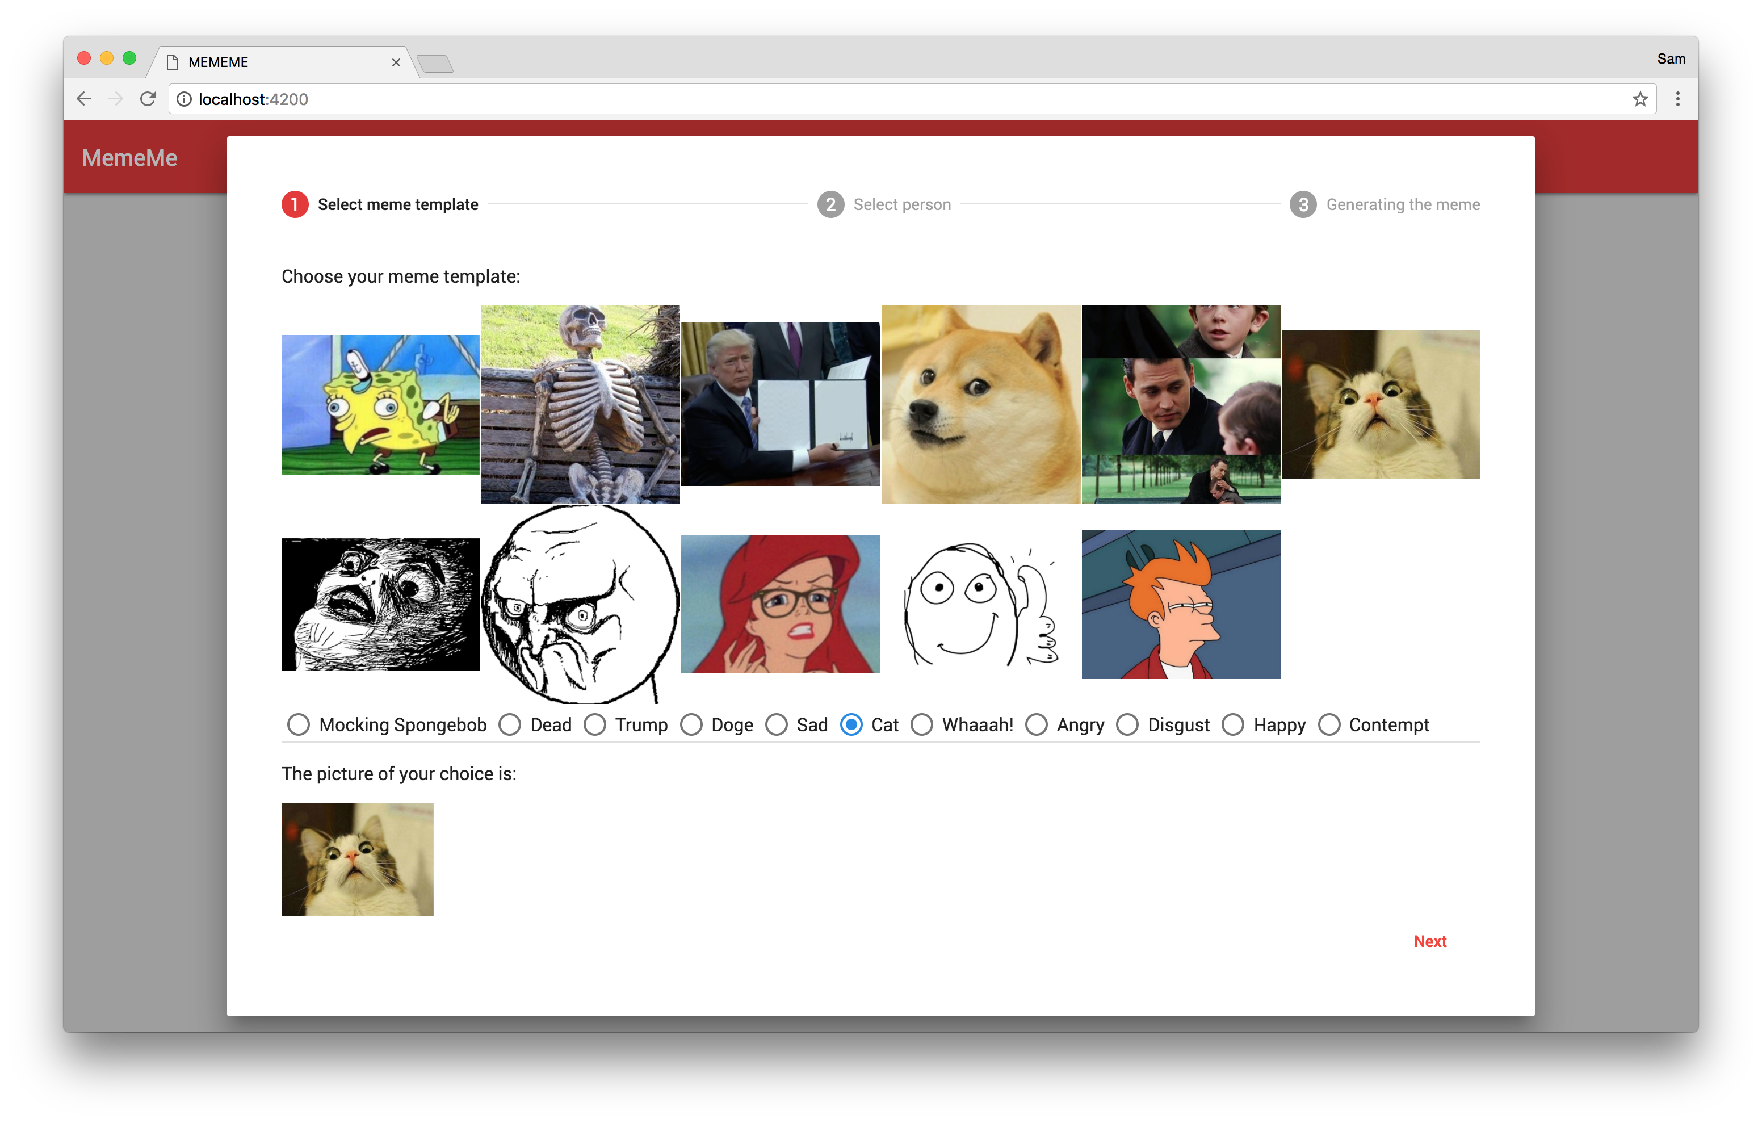This screenshot has height=1123, width=1762.
Task: Select the Doge radio option
Action: [x=691, y=725]
